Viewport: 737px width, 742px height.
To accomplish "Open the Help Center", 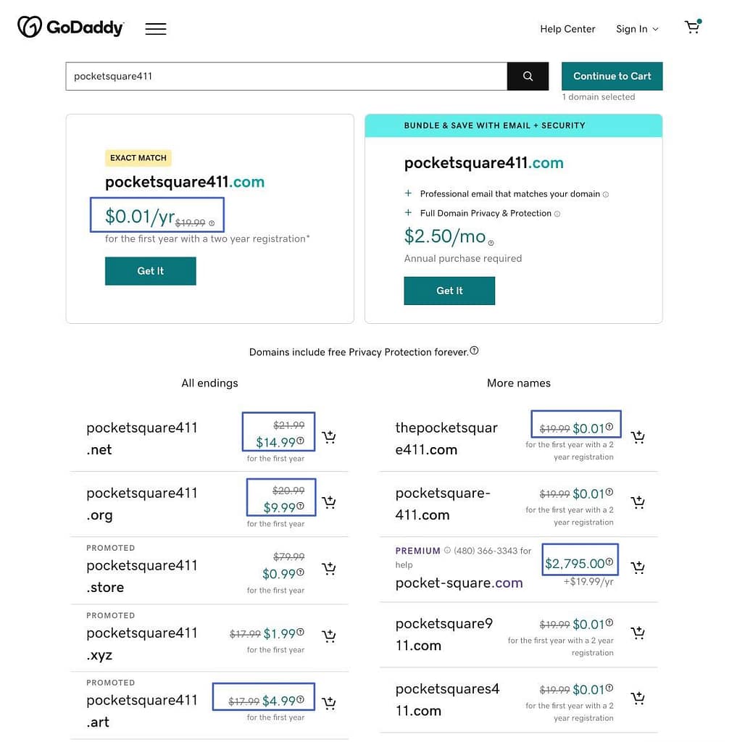I will point(567,29).
